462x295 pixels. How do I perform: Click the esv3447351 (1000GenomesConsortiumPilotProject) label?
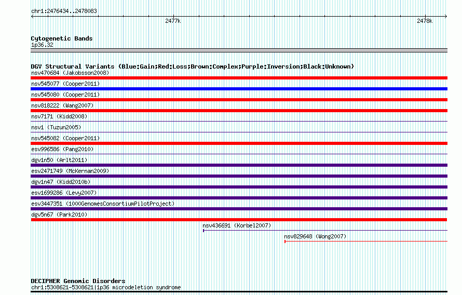103,204
